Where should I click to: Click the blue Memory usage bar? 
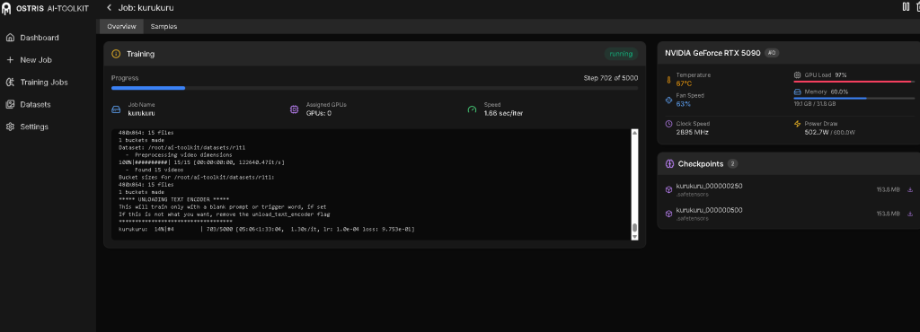[854, 99]
